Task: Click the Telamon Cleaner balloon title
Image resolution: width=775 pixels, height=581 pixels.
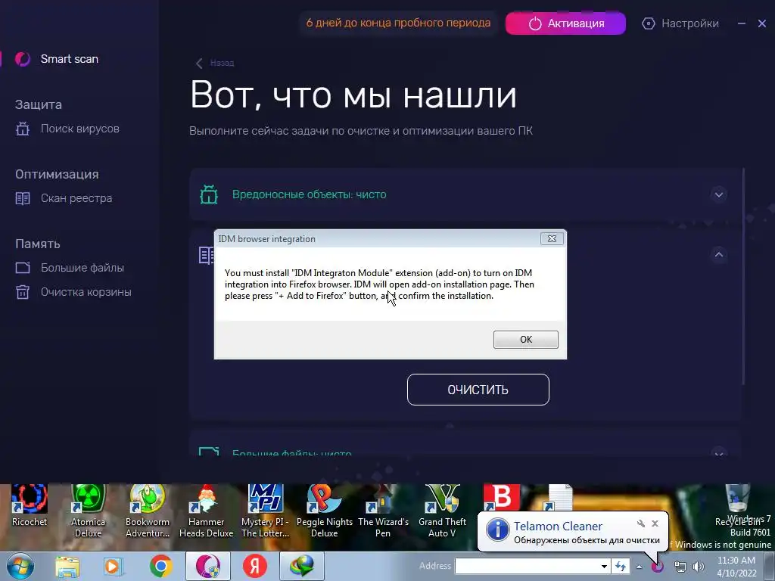Action: [x=558, y=527]
